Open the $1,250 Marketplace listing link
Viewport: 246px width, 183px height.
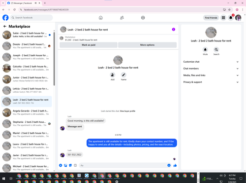(x=81, y=40)
